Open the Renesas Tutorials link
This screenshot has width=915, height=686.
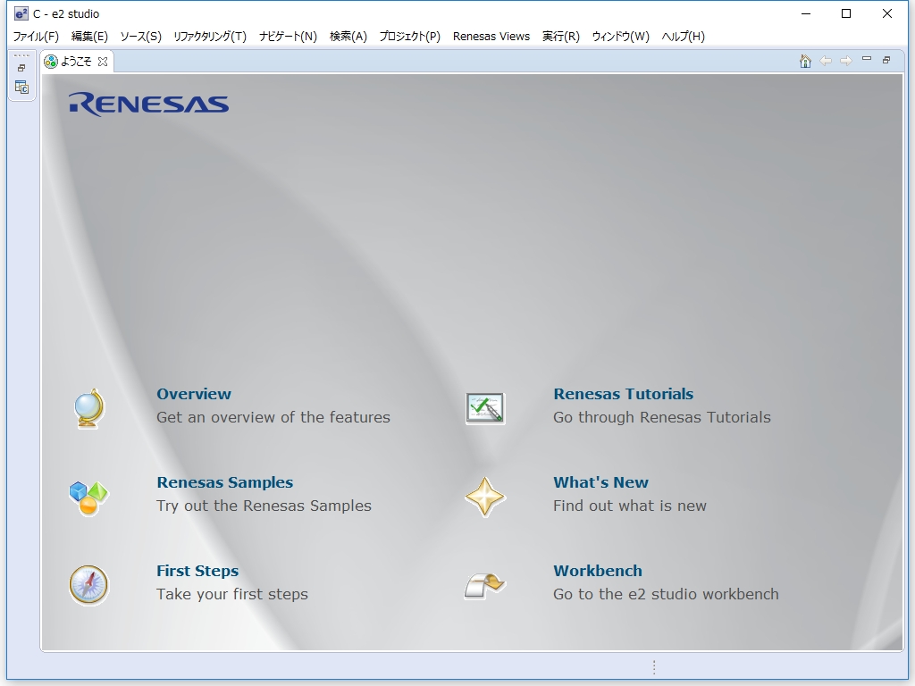pyautogui.click(x=623, y=394)
